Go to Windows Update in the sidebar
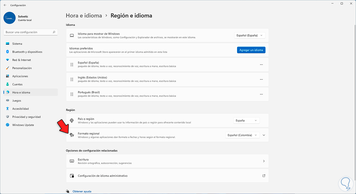The width and height of the screenshot is (356, 194). click(x=23, y=125)
